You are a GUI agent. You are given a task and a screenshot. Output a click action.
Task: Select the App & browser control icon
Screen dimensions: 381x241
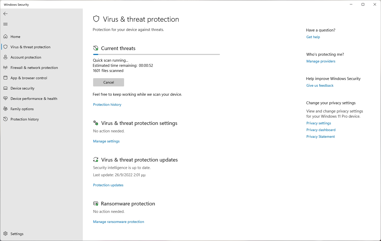(5, 78)
